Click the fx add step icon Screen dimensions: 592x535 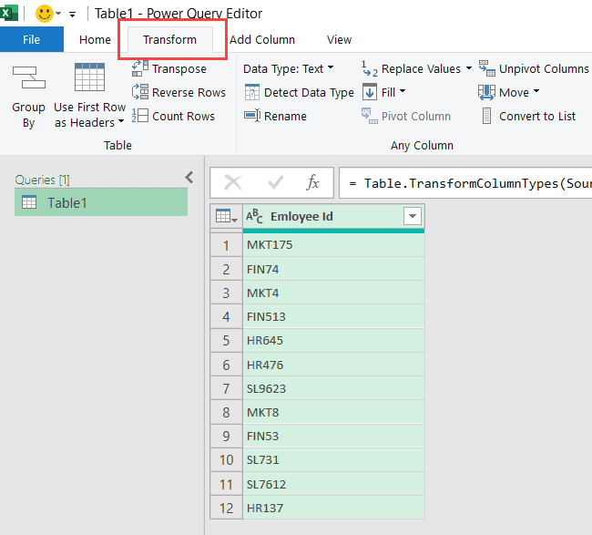[x=312, y=182]
